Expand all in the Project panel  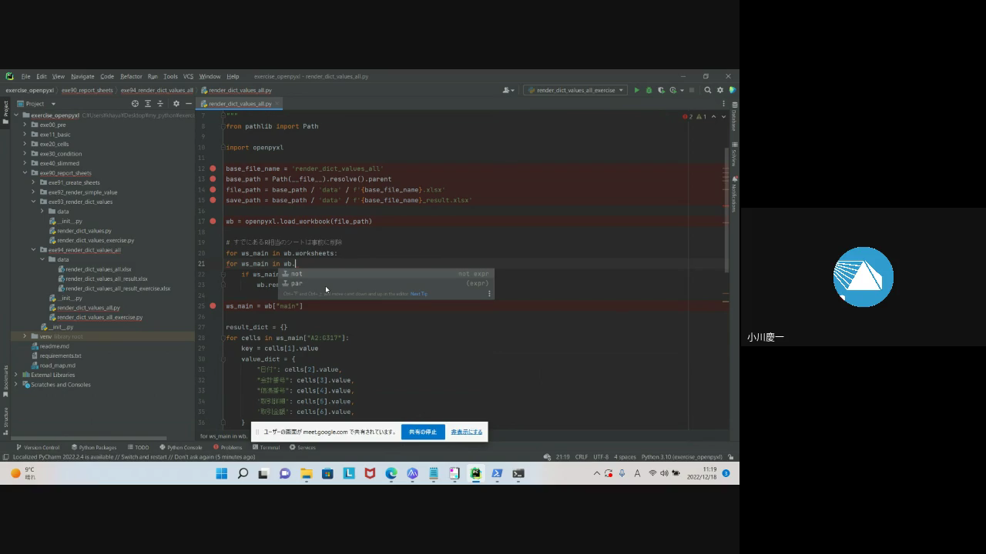148,104
